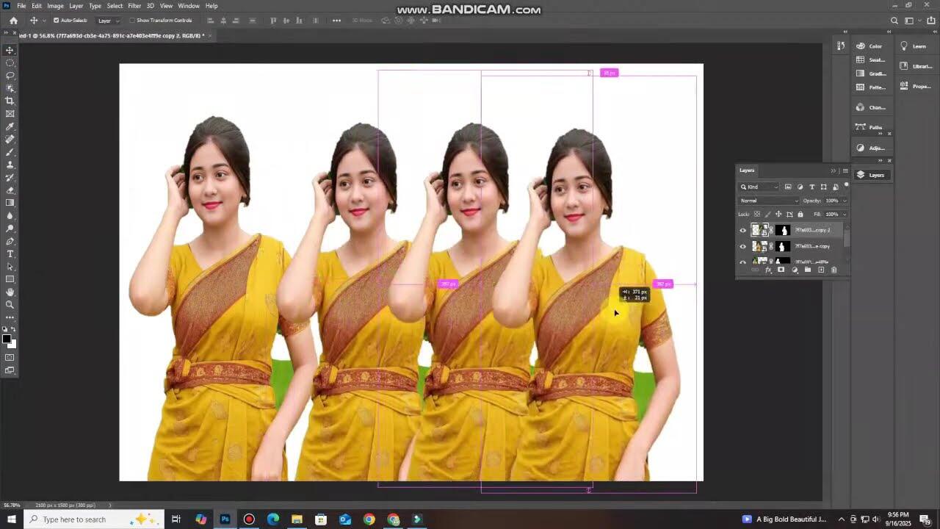Hide the topmost 'copy 2' layer

(742, 230)
